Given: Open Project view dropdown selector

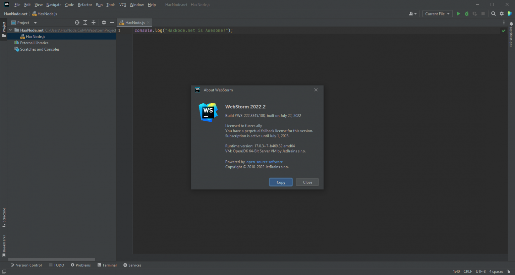Looking at the screenshot, I should point(24,22).
